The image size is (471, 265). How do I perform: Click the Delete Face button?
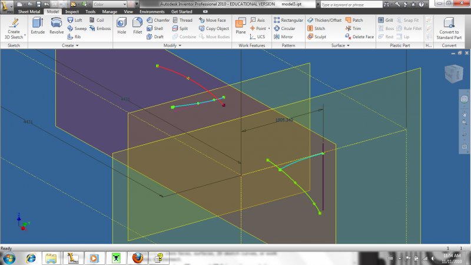359,37
